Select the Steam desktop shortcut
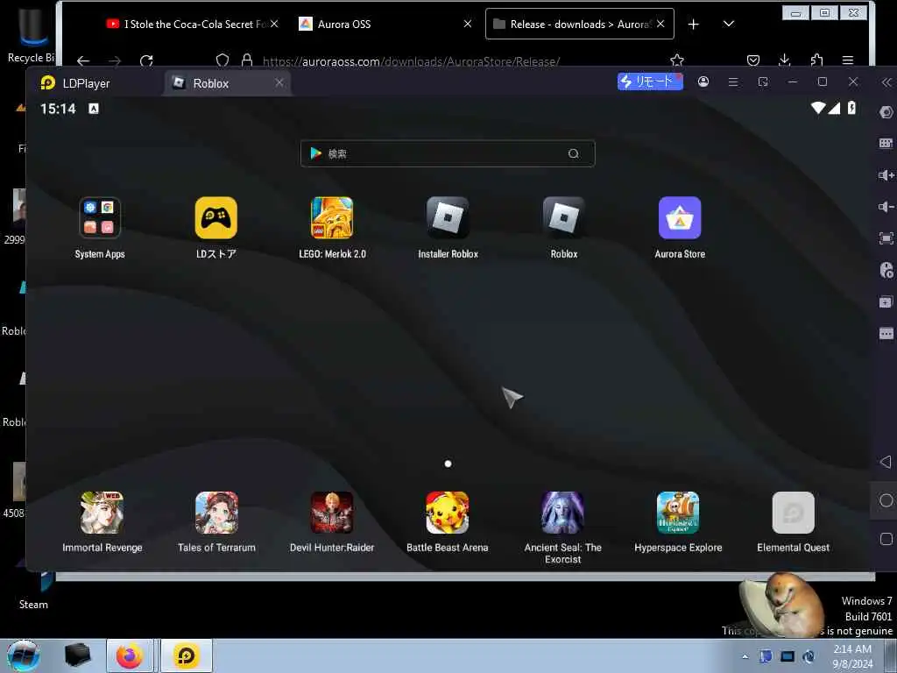 coord(33,590)
